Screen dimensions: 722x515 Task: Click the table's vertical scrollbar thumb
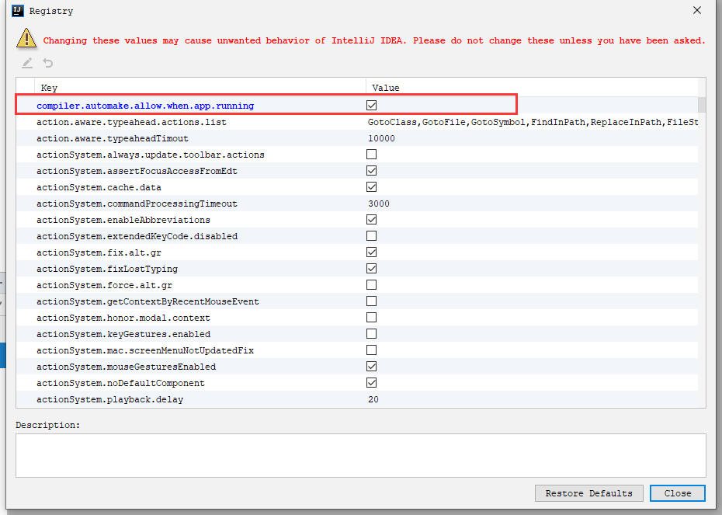click(x=702, y=105)
